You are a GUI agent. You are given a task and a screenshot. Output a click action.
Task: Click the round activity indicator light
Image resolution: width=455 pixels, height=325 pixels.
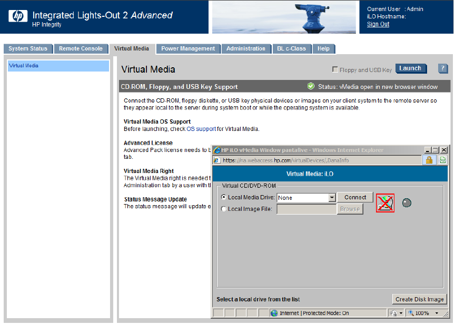pos(407,203)
